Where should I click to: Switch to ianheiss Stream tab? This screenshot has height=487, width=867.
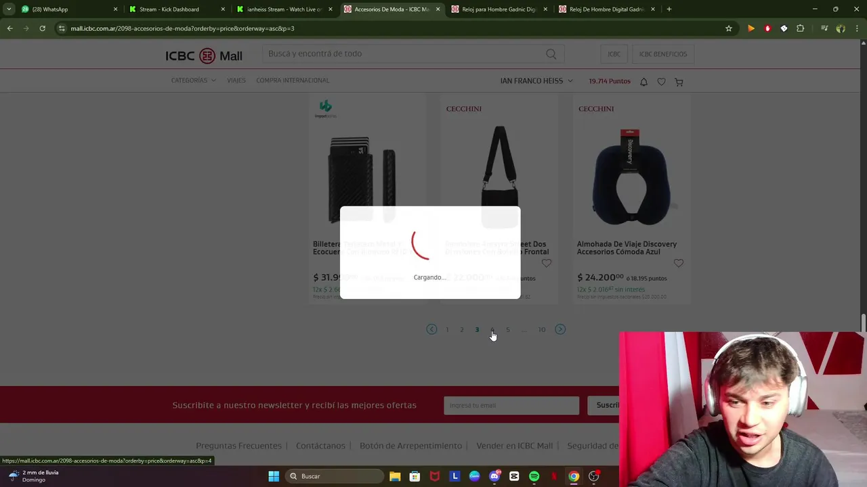284,9
